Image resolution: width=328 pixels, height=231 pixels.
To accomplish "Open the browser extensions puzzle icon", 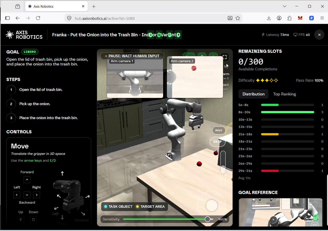I will tap(289, 18).
